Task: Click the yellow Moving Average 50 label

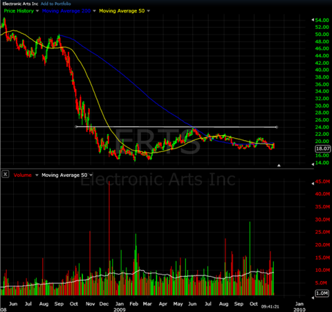Action: (122, 11)
